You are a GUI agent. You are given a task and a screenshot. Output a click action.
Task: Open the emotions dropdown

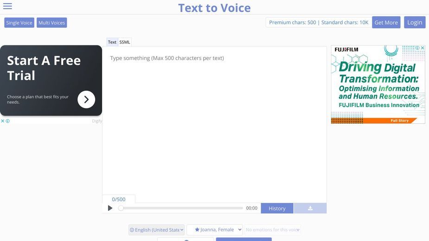(273, 230)
